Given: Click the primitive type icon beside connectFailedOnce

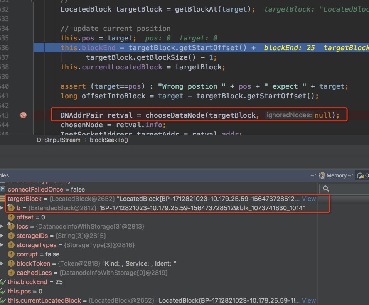Looking at the screenshot, I should coord(3,189).
